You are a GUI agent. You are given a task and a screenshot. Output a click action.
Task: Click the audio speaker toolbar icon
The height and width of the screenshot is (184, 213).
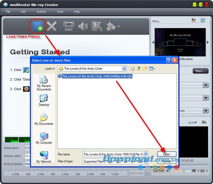click(83, 26)
